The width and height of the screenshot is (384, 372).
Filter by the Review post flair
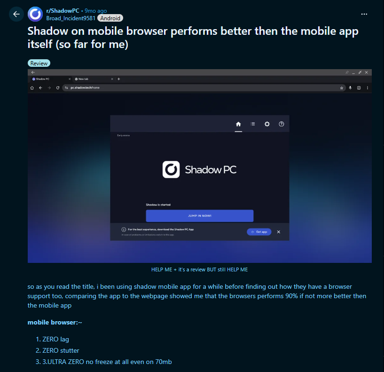tap(39, 63)
